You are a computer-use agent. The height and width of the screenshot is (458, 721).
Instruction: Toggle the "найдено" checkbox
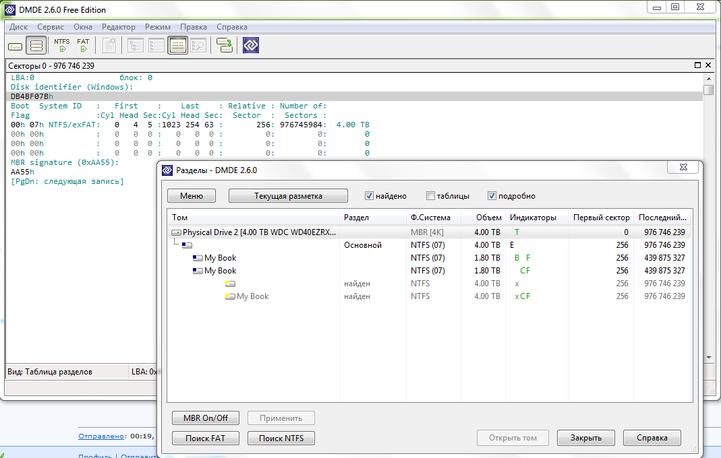click(369, 196)
